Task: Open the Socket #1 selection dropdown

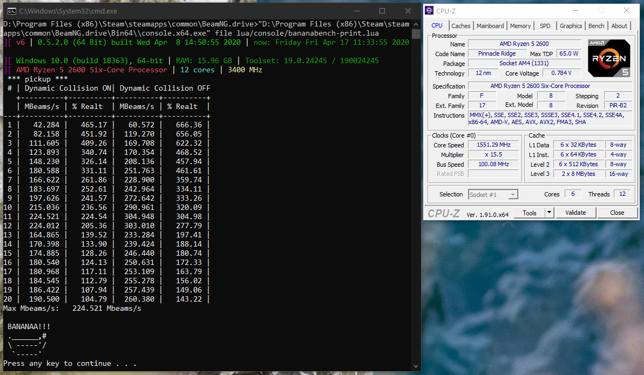Action: pyautogui.click(x=493, y=194)
